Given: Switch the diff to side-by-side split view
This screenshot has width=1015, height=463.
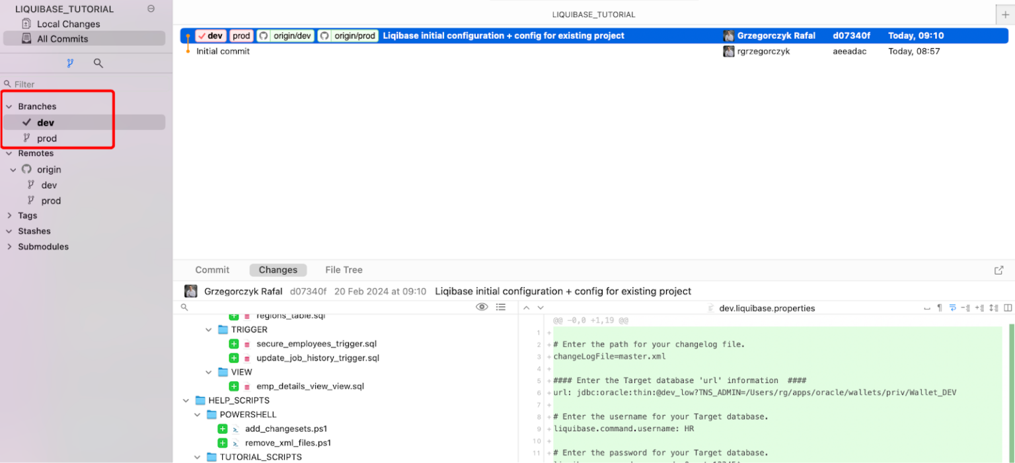Looking at the screenshot, I should tap(1008, 308).
